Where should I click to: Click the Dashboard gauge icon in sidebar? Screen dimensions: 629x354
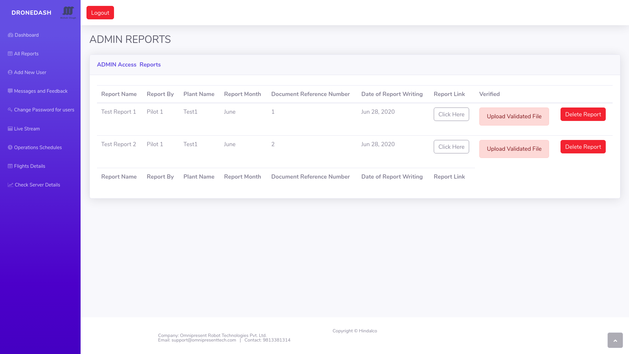10,35
